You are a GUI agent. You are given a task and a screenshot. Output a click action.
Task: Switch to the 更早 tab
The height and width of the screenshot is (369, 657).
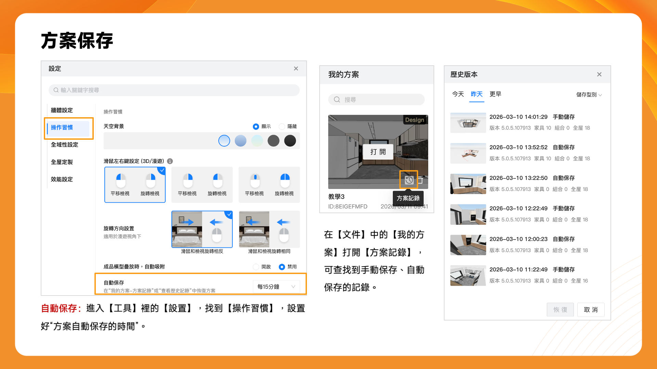click(x=495, y=94)
